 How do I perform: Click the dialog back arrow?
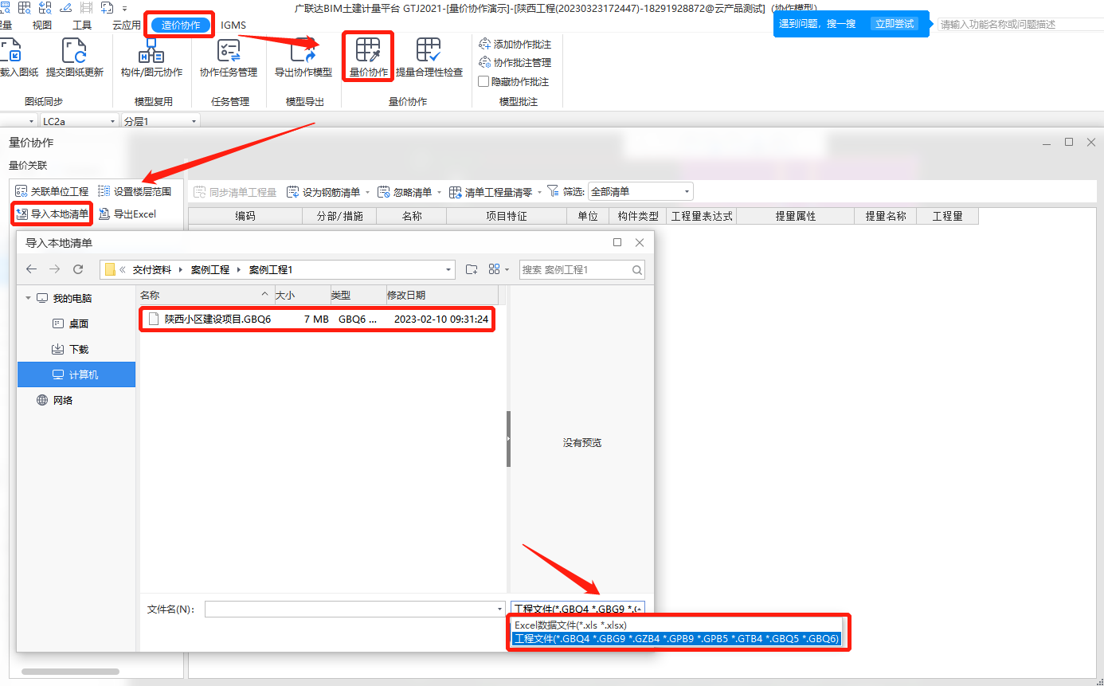32,269
